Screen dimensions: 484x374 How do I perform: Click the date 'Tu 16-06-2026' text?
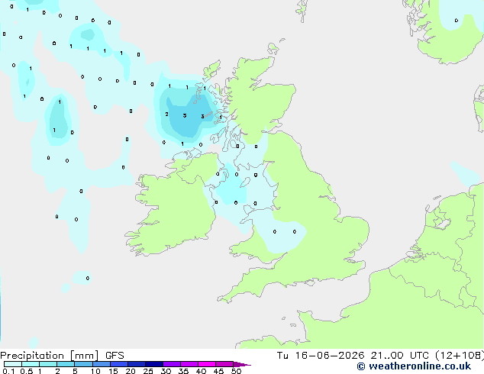[x=321, y=356]
